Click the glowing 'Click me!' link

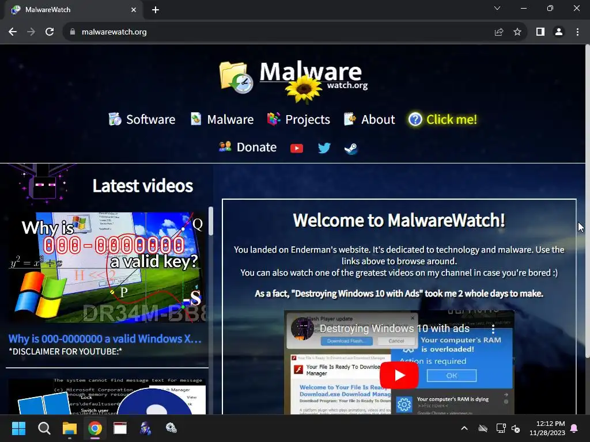(x=443, y=119)
